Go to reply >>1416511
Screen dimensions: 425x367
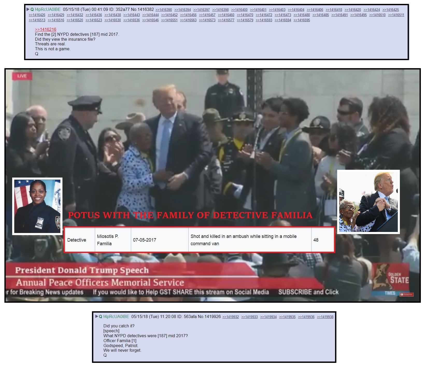click(x=396, y=15)
